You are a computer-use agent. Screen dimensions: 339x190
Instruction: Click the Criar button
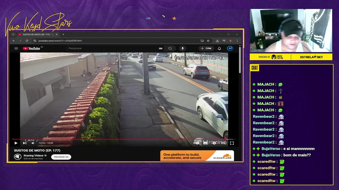click(206, 48)
